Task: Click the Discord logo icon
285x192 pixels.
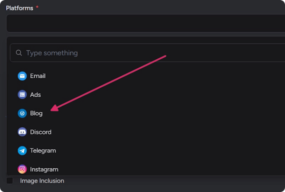Action: (22, 132)
